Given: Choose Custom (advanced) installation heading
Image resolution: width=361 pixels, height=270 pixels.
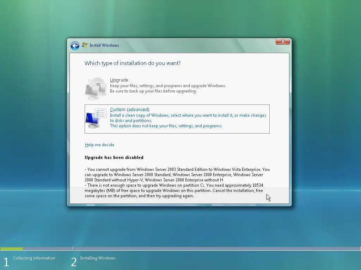Looking at the screenshot, I should [130, 110].
